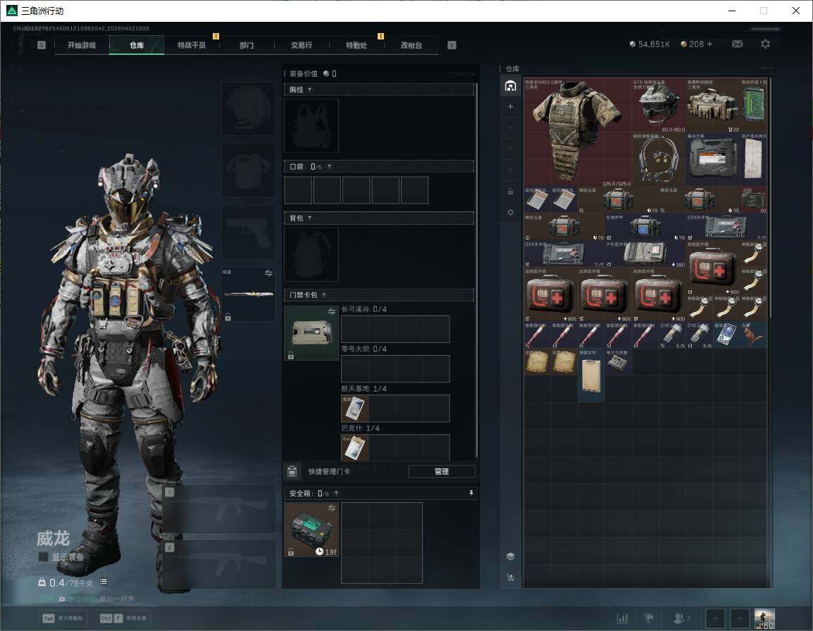The height and width of the screenshot is (631, 813).
Task: Click the empty pistol equipment slot
Action: (x=249, y=232)
